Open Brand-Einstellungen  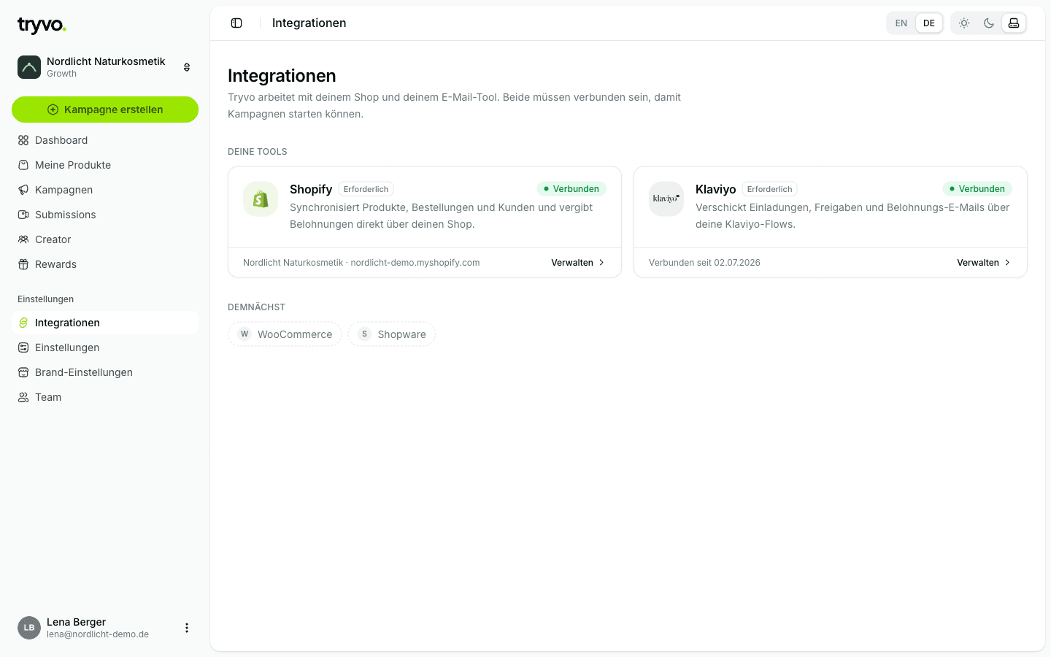pyautogui.click(x=105, y=372)
